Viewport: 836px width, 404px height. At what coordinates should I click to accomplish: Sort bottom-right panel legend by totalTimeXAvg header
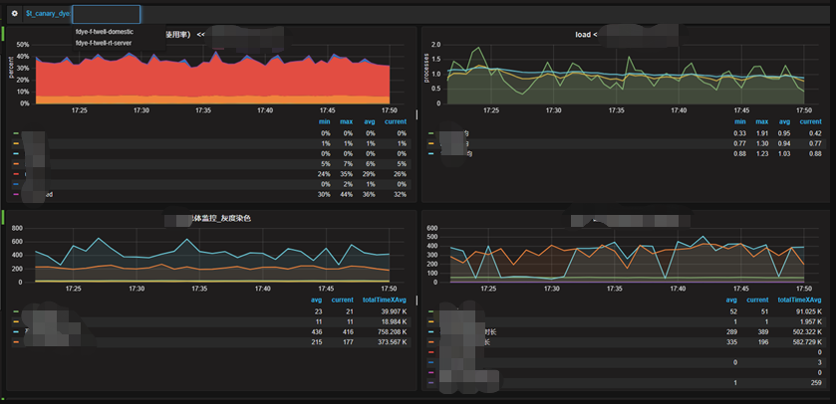point(800,300)
